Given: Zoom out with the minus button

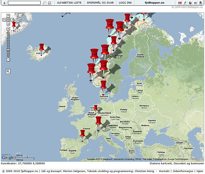Looking at the screenshot, I should click(8, 60).
